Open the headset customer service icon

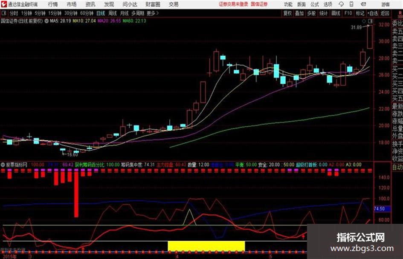pyautogui.click(x=341, y=4)
